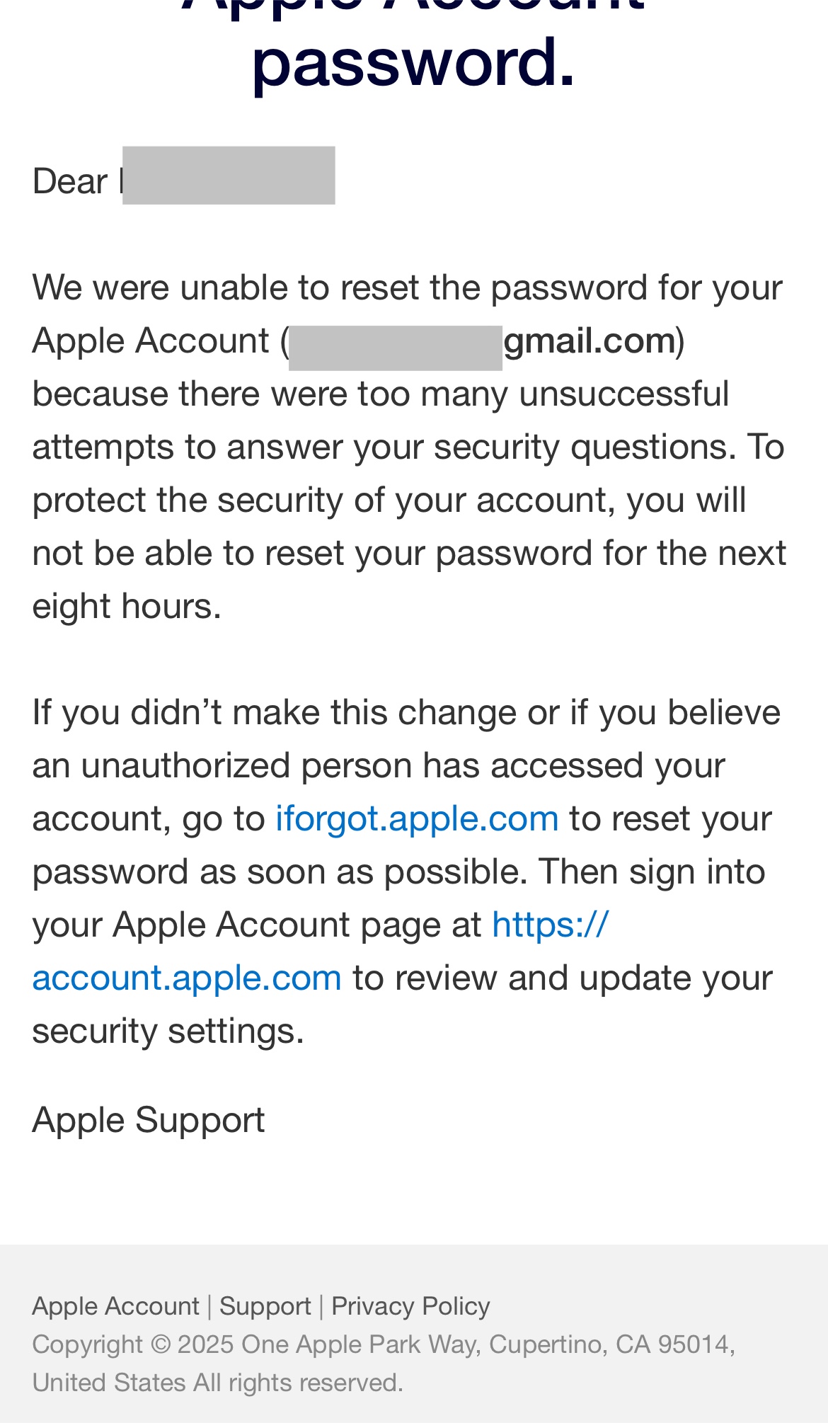Image resolution: width=828 pixels, height=1423 pixels.
Task: Tap the Apple Support signature
Action: [x=149, y=1121]
